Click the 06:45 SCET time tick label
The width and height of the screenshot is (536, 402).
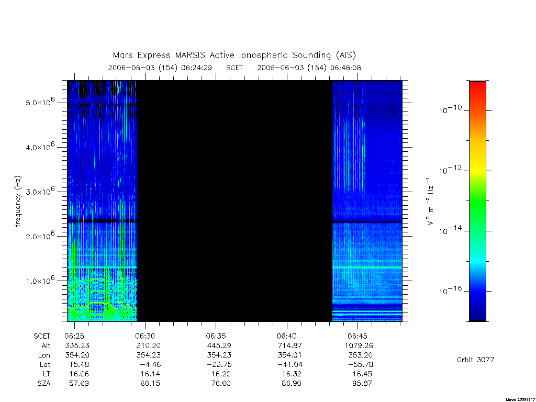click(x=358, y=336)
